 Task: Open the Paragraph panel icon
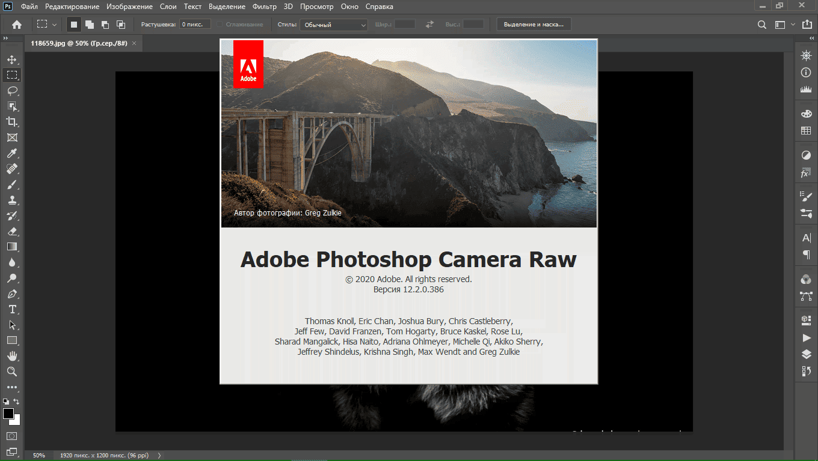point(806,255)
